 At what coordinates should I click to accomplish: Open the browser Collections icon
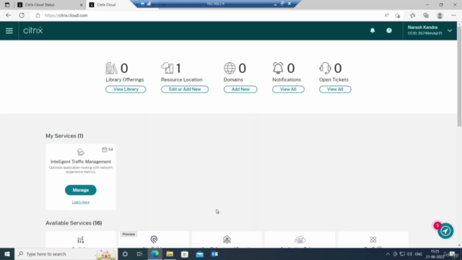(426, 15)
